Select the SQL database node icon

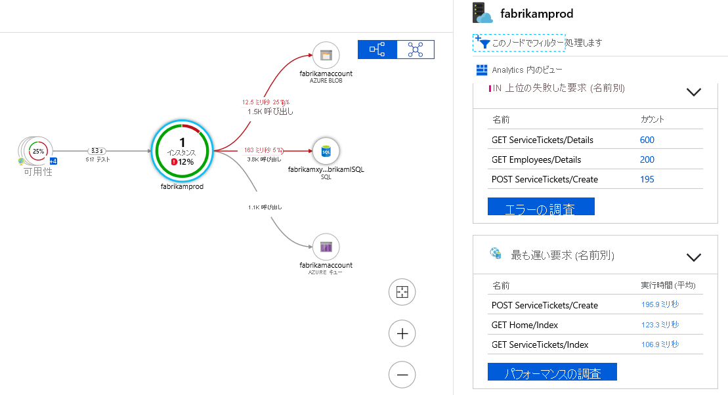[x=326, y=151]
